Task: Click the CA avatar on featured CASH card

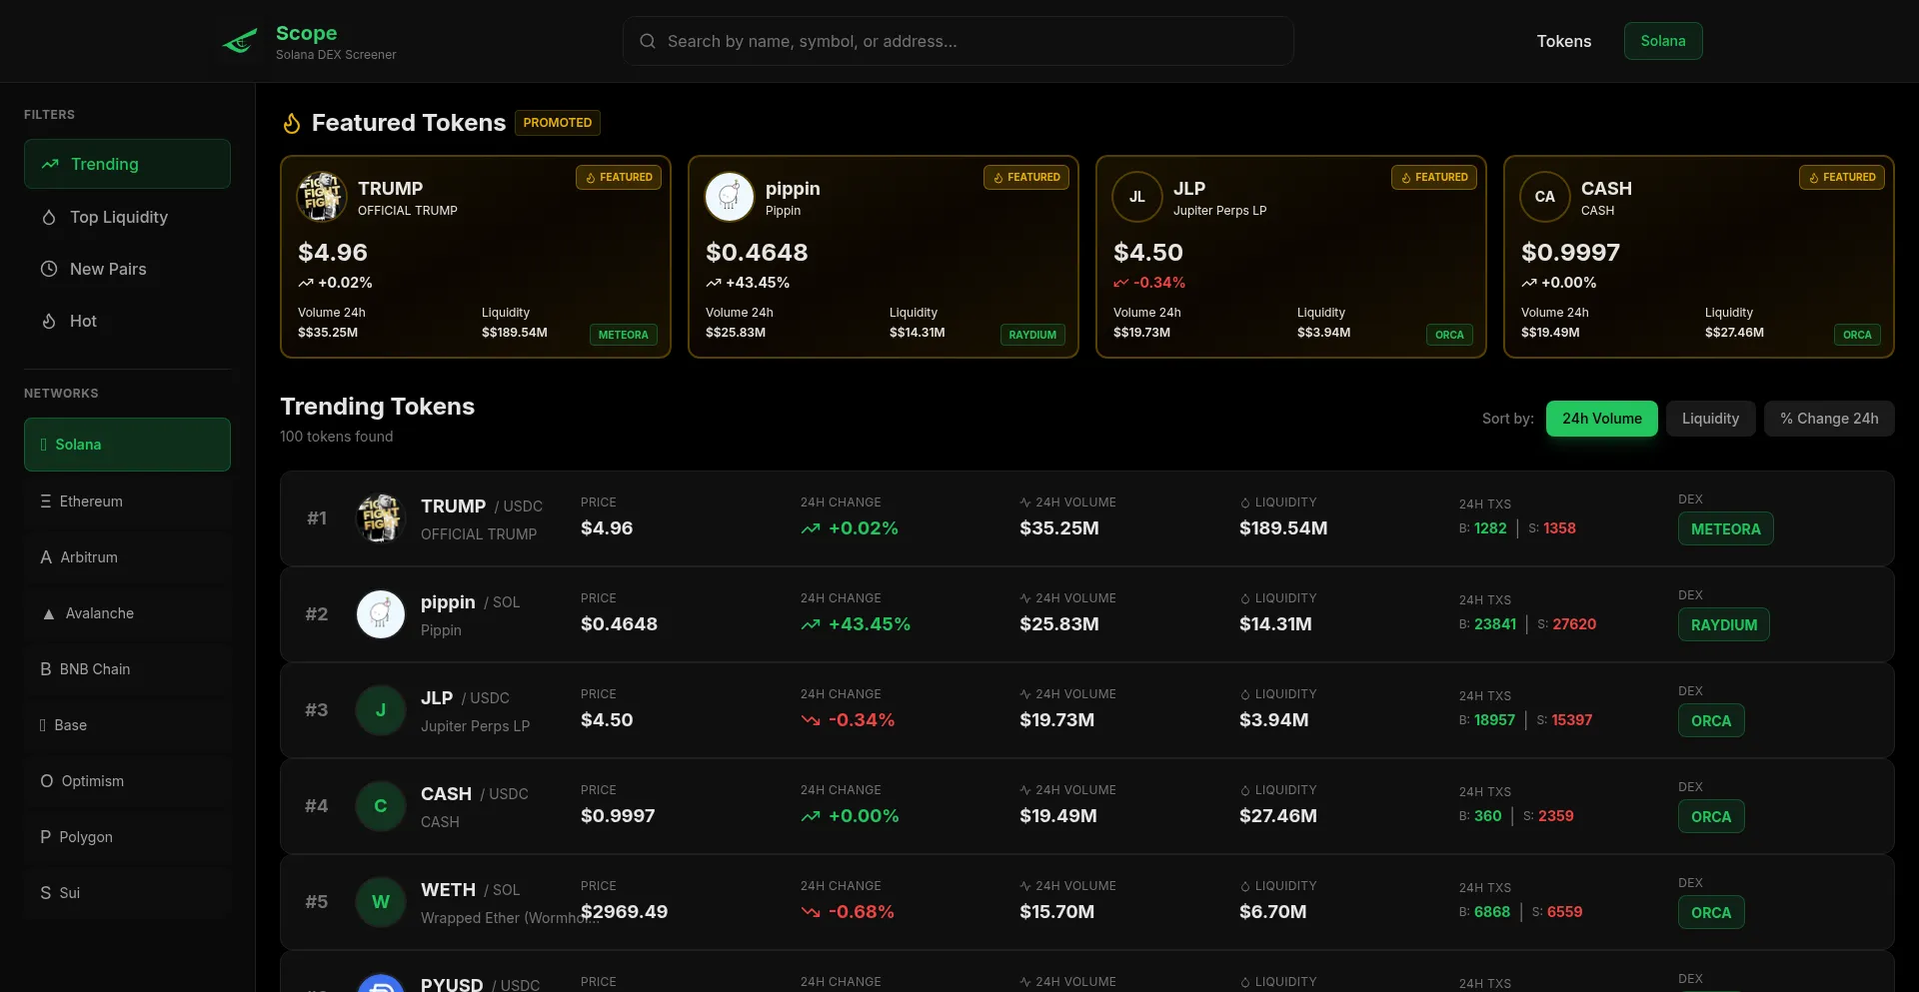Action: coord(1544,197)
